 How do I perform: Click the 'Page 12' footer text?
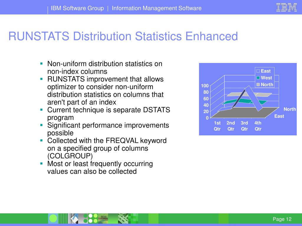(282, 219)
